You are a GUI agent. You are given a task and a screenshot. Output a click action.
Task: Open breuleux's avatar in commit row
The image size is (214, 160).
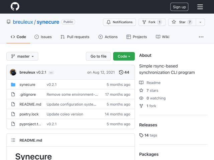click(13, 72)
